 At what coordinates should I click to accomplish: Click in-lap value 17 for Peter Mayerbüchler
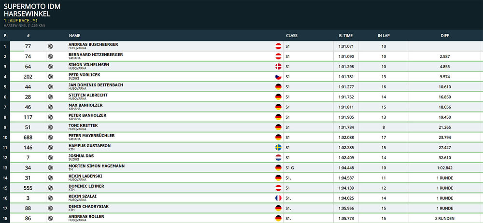tap(384, 138)
